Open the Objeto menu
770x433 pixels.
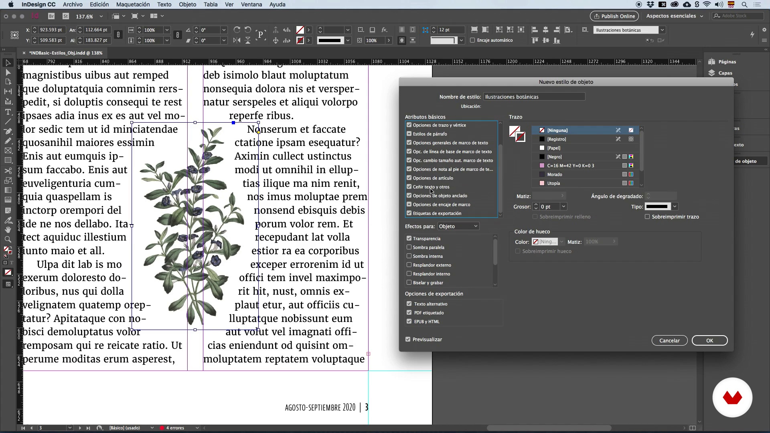click(187, 4)
